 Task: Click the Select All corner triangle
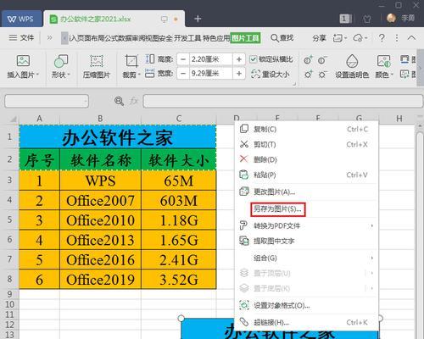pos(13,119)
